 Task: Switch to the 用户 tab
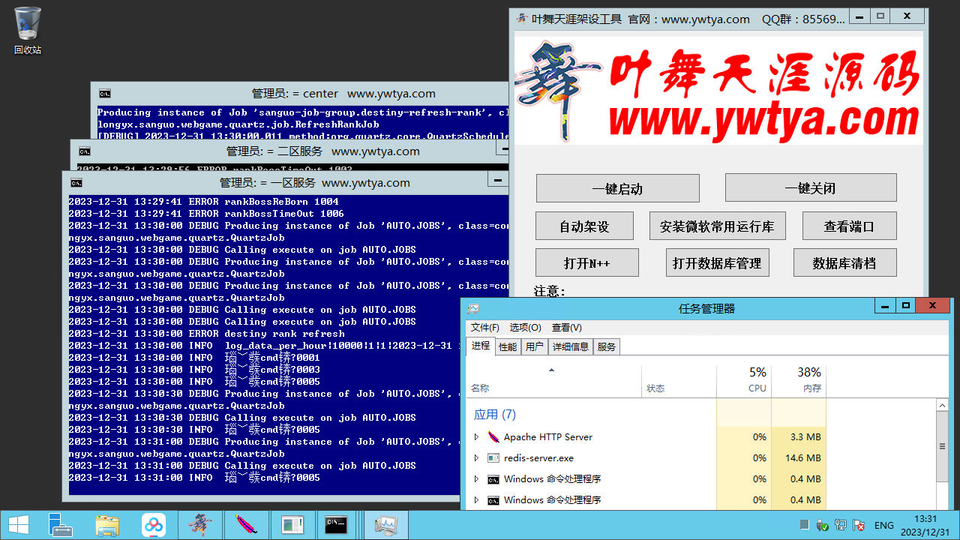click(535, 346)
